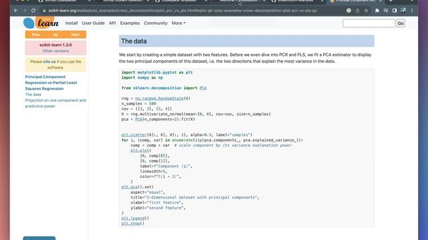This screenshot has height=240, width=428.
Task: Go back to the previous page
Action: (x=16, y=11)
